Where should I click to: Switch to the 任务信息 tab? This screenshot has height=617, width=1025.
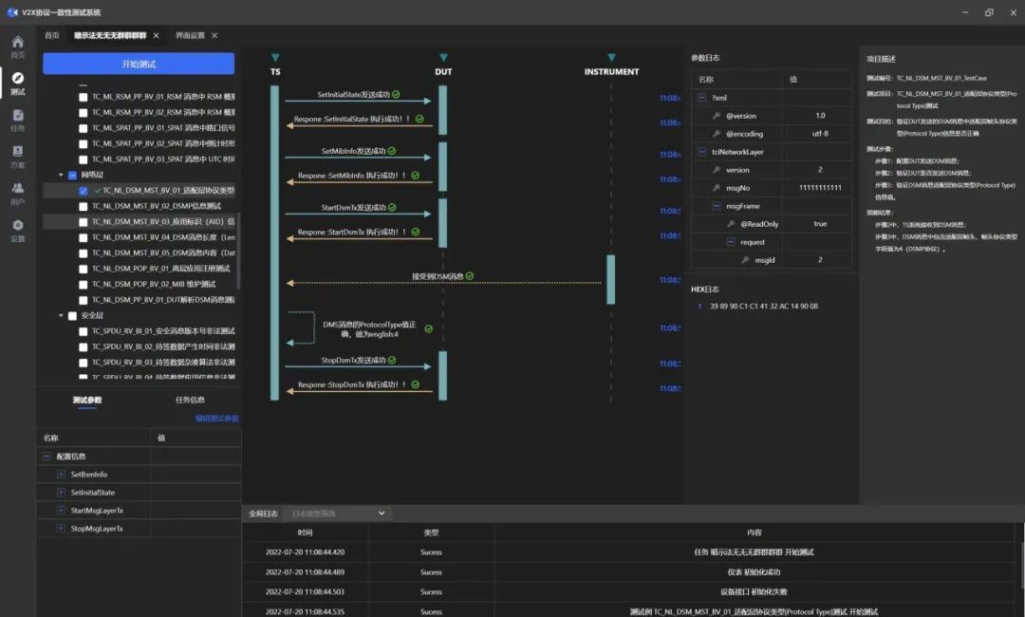[x=190, y=400]
